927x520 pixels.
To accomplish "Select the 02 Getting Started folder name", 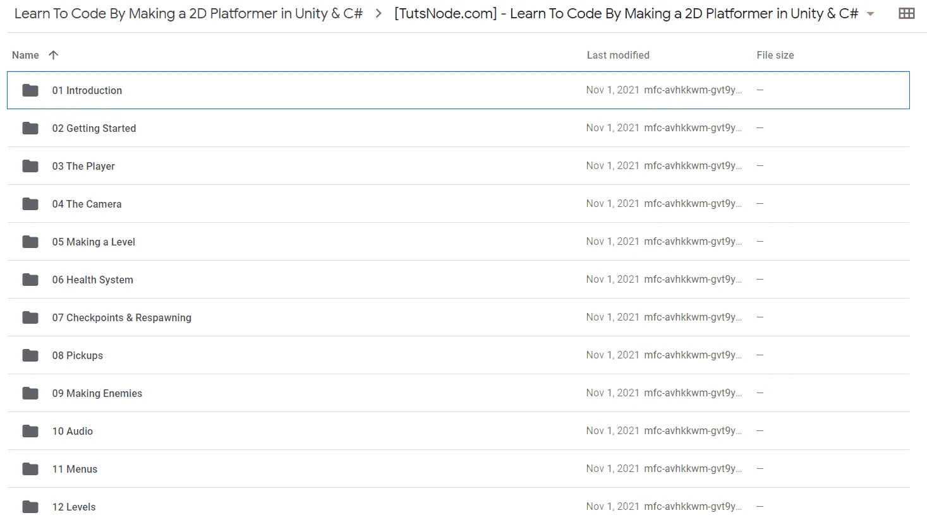I will tap(94, 128).
